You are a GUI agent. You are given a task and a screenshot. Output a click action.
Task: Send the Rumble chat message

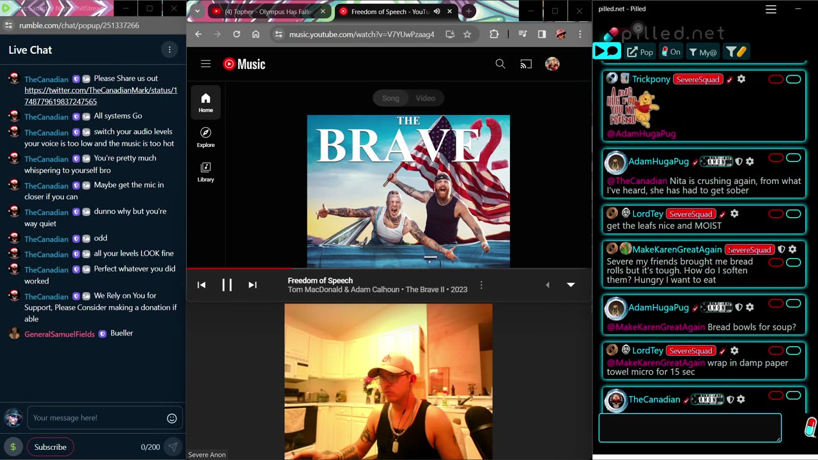(x=173, y=447)
